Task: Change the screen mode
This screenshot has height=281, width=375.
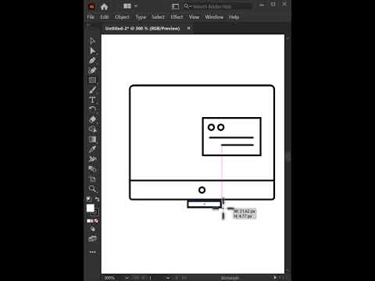Action: point(92,239)
